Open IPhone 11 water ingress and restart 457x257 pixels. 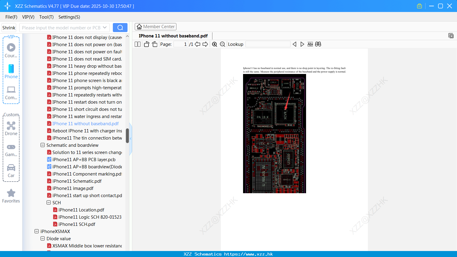(84, 116)
